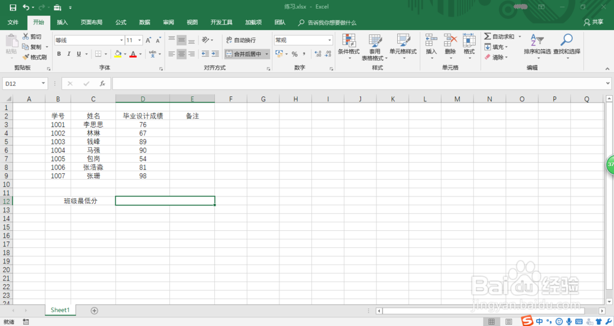Apply borders with the border icon
The width and height of the screenshot is (614, 326).
coord(98,53)
